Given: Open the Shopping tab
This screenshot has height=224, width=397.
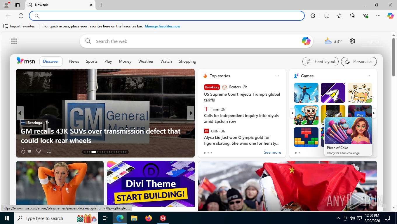Looking at the screenshot, I should (x=187, y=61).
